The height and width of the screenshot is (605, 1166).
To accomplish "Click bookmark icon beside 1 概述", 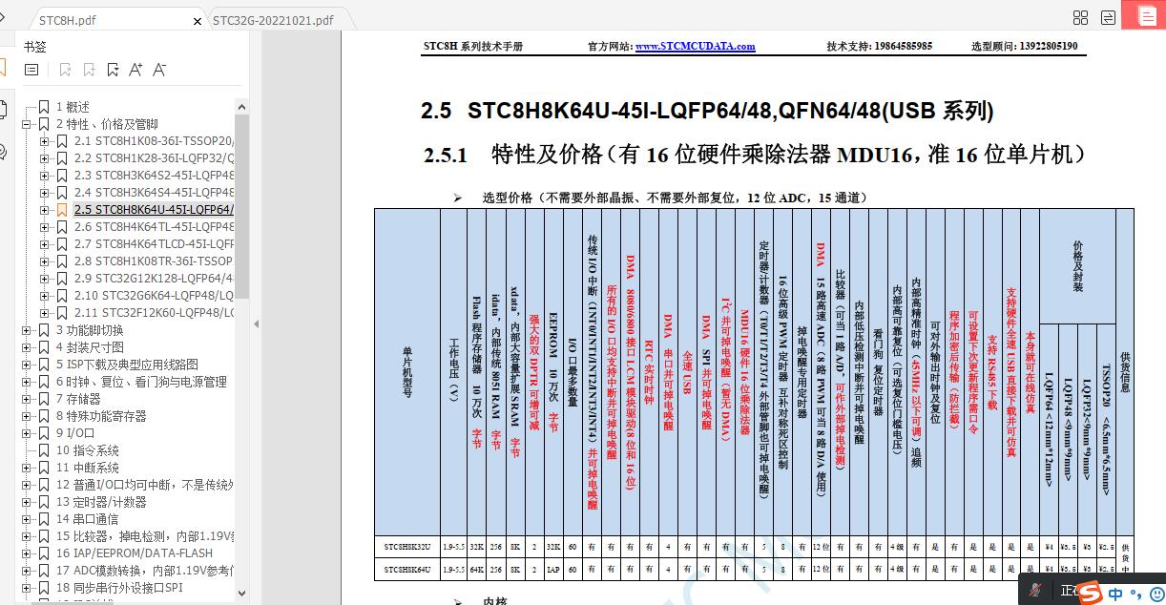I will 44,107.
